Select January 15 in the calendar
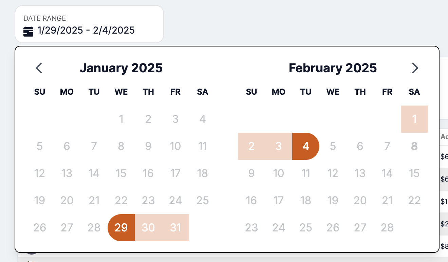 [x=121, y=173]
